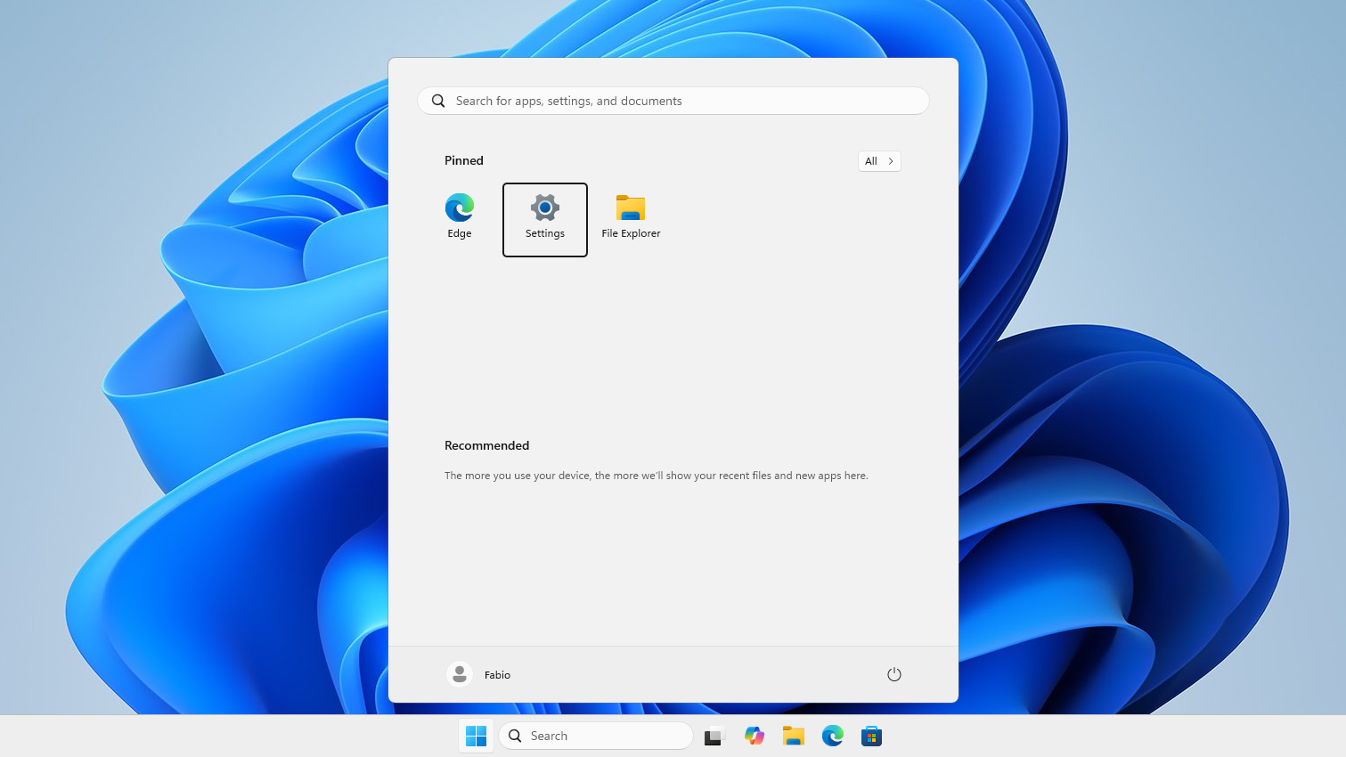Screen dimensions: 1346x757
Task: Click the Start menu search field
Action: tap(673, 101)
